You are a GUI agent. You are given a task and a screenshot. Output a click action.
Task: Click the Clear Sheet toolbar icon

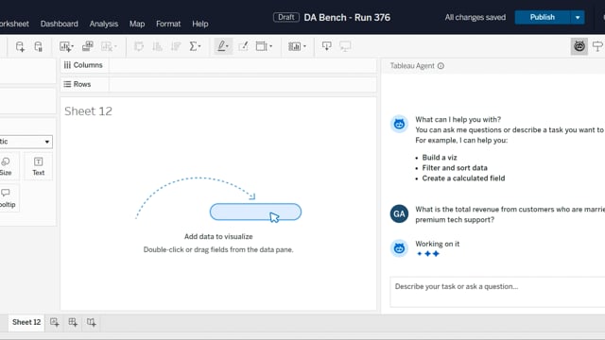[x=109, y=46]
